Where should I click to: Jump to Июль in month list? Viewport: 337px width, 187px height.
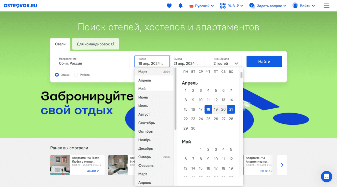pyautogui.click(x=154, y=106)
